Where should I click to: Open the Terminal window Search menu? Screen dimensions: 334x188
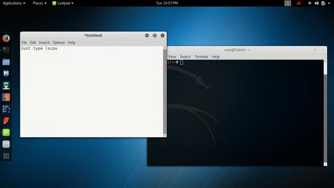click(x=185, y=57)
